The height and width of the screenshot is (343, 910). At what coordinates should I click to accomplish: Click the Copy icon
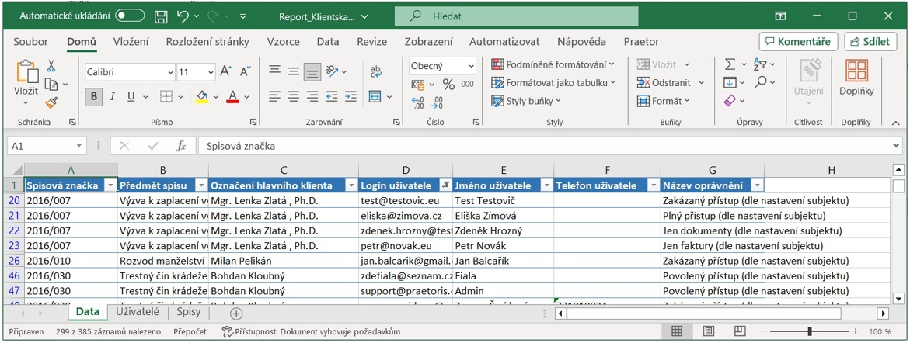point(51,85)
